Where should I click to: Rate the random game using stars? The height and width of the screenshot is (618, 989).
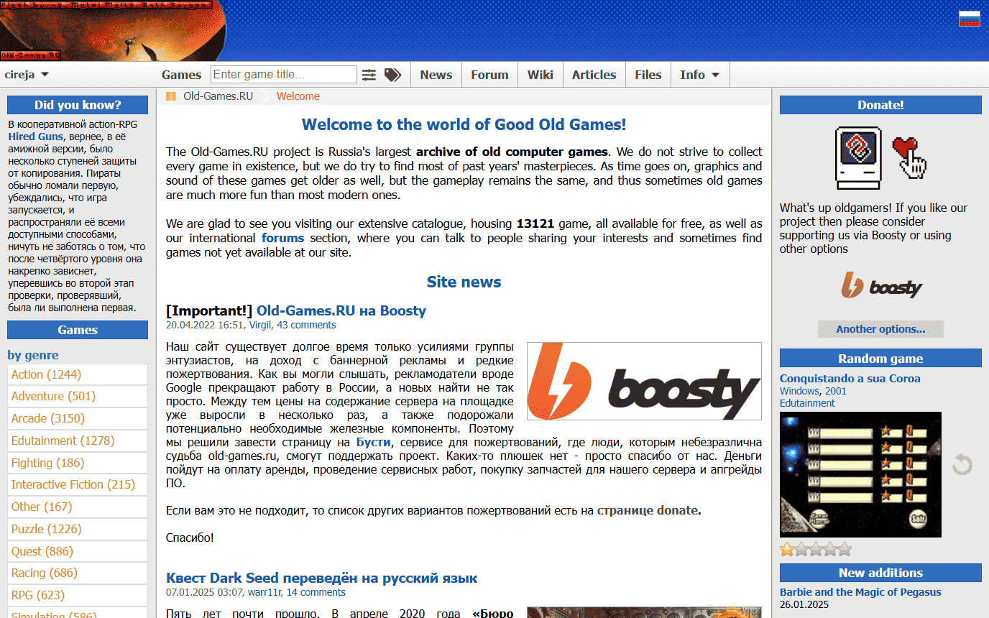(x=816, y=550)
